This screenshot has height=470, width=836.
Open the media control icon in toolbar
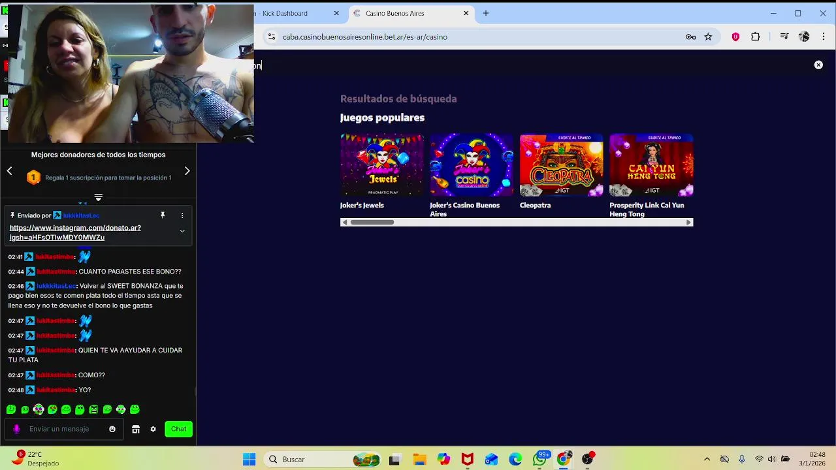(784, 37)
